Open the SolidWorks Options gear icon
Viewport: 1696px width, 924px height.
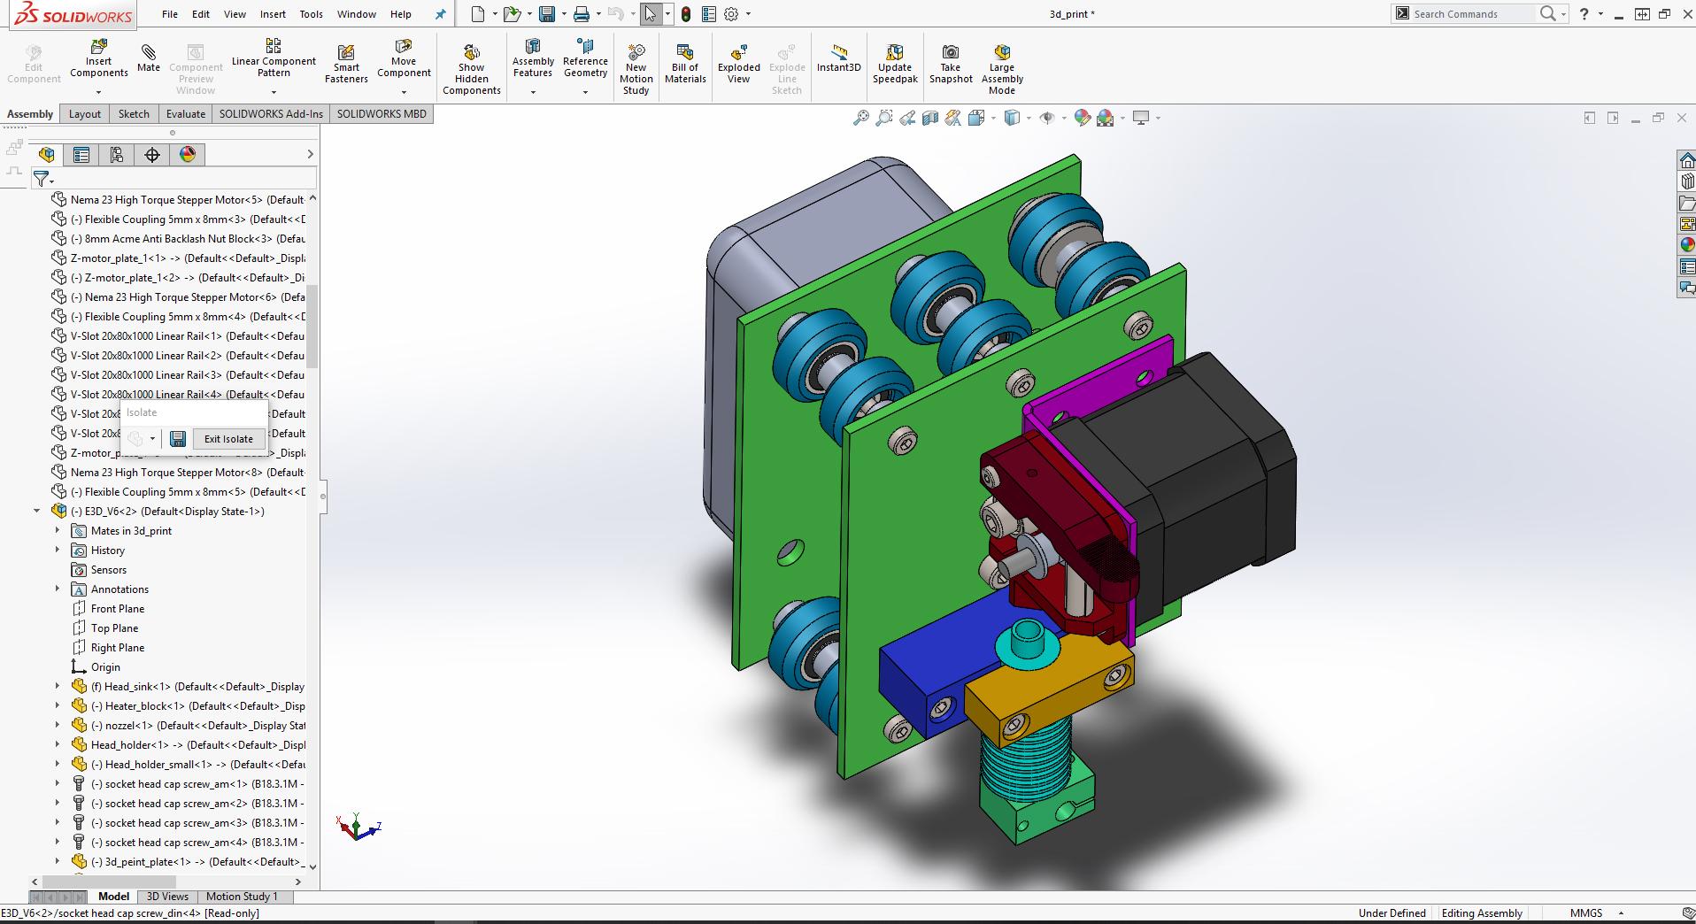(x=731, y=14)
